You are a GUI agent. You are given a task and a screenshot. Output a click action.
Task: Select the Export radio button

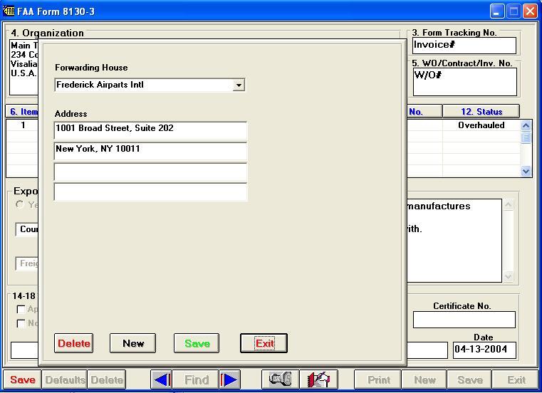coord(20,205)
